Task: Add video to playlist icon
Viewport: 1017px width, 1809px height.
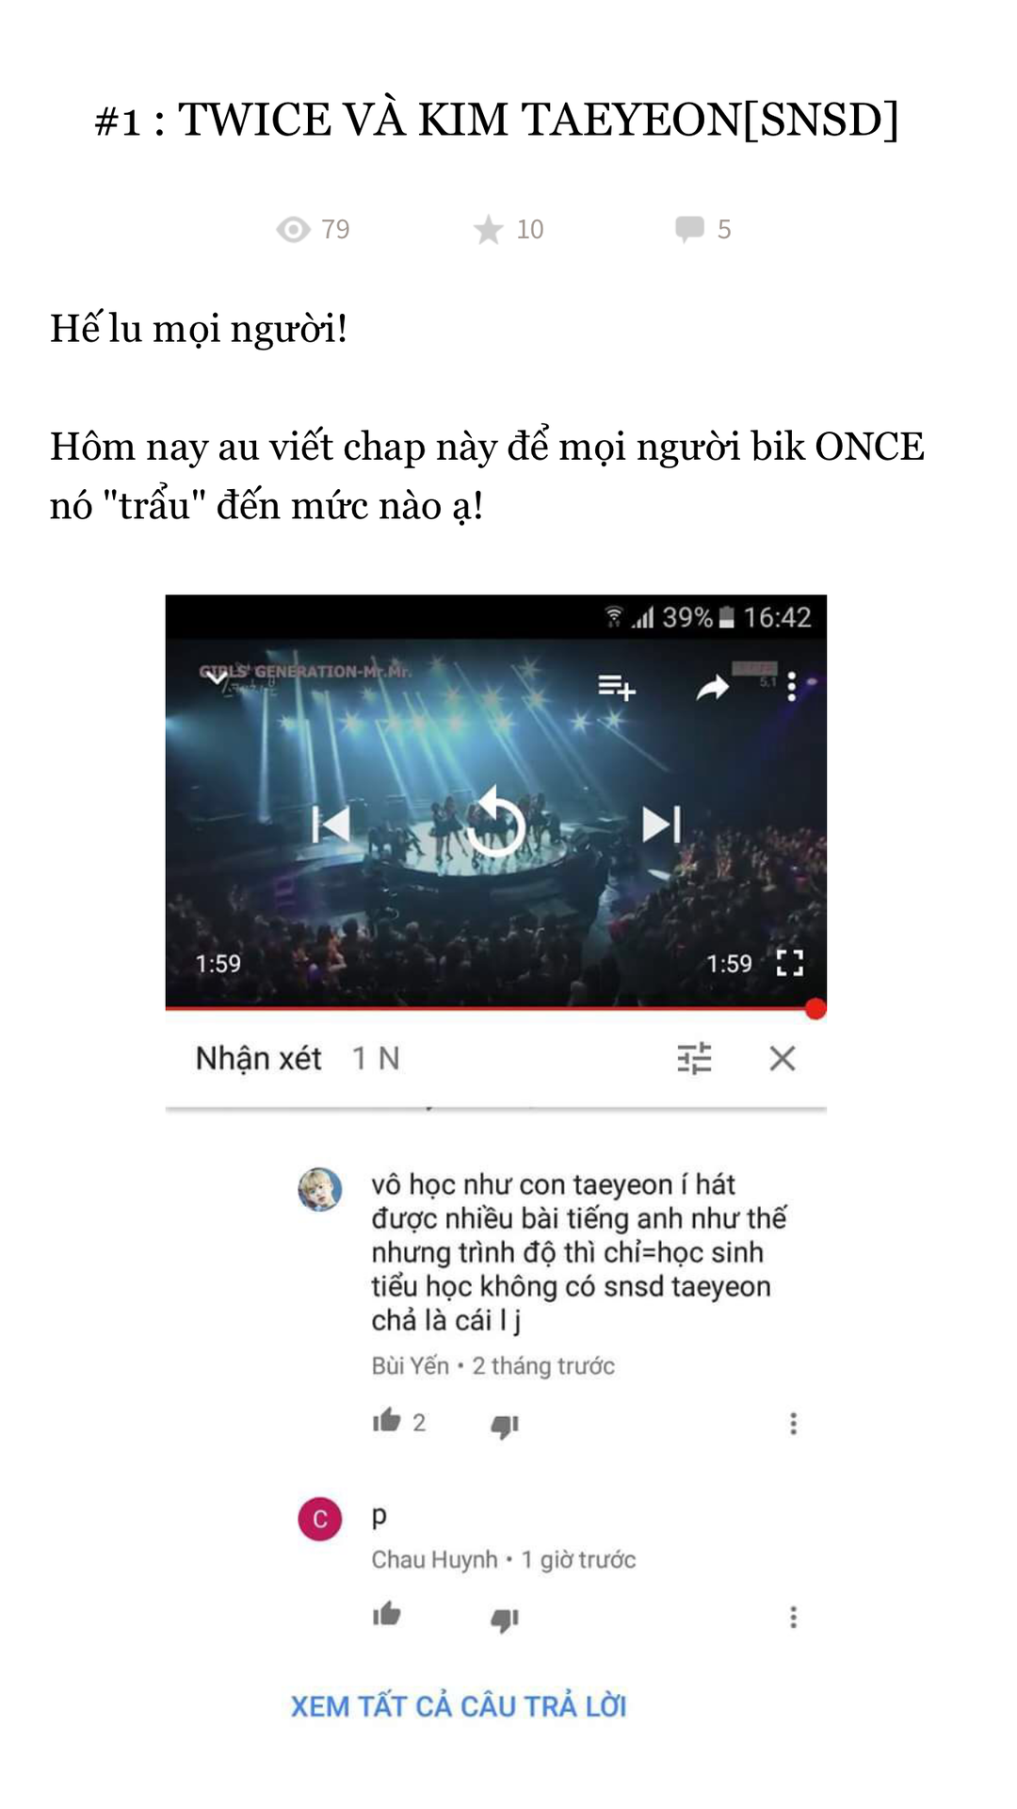Action: [x=617, y=687]
